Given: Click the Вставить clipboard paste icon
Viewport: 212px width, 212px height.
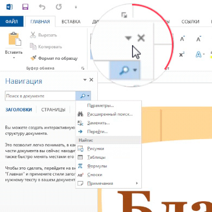Looking at the screenshot, I should [x=15, y=39].
